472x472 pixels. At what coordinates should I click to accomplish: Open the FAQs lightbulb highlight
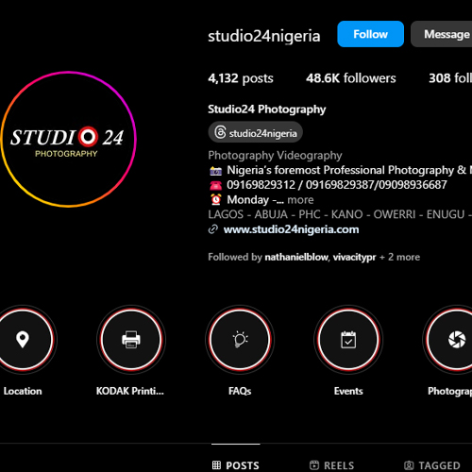(240, 340)
